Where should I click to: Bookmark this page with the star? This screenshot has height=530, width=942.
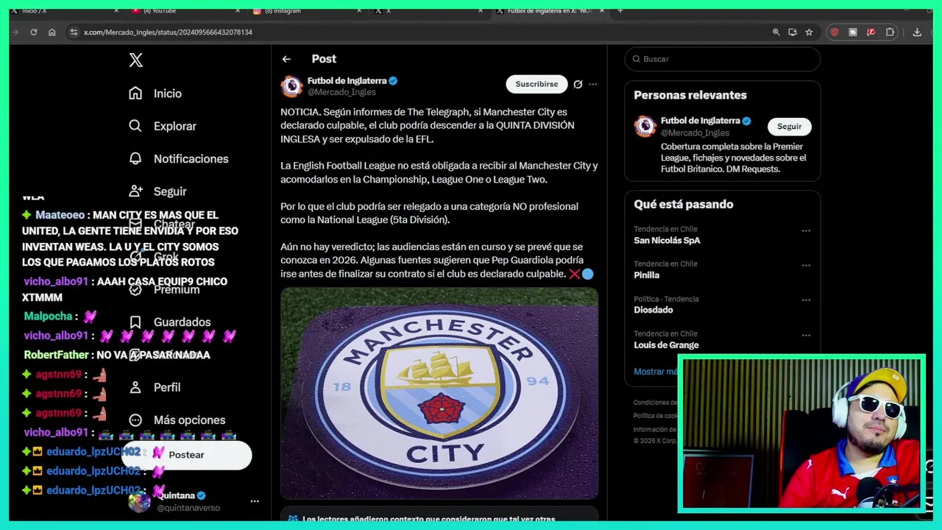(809, 32)
